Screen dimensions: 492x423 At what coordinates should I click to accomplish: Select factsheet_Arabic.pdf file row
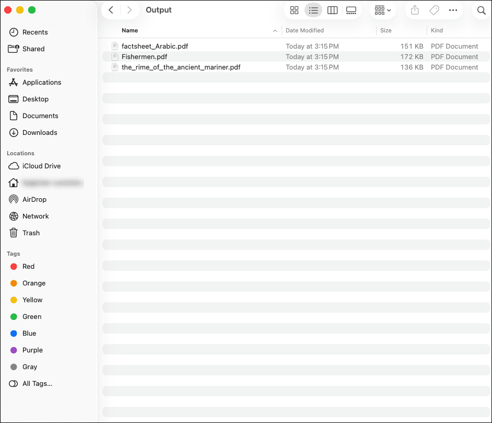(155, 46)
